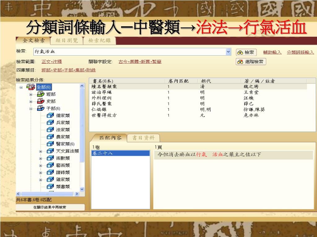Image resolution: width=317 pixels, height=237 pixels.
Task: Click the tree horizontal scrollbar thumb
Action: [47, 194]
